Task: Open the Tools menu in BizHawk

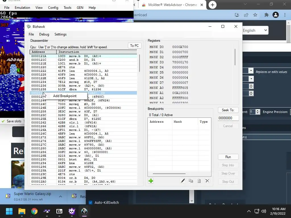Action: (67, 8)
